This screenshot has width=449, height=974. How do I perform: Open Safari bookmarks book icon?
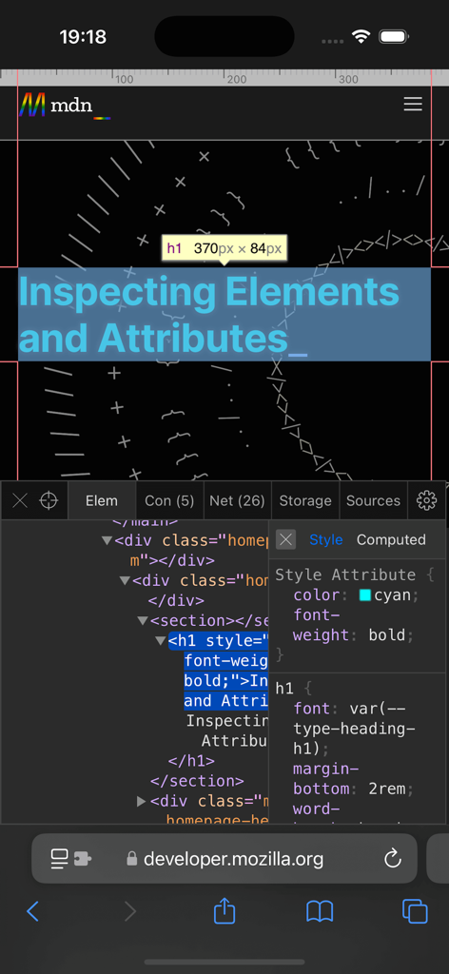coord(320,911)
